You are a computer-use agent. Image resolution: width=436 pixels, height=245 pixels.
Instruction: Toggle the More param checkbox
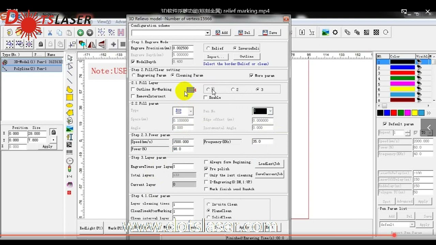click(x=251, y=76)
